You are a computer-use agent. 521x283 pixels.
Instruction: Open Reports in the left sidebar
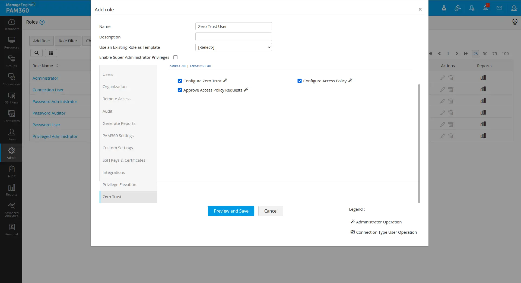click(x=11, y=190)
